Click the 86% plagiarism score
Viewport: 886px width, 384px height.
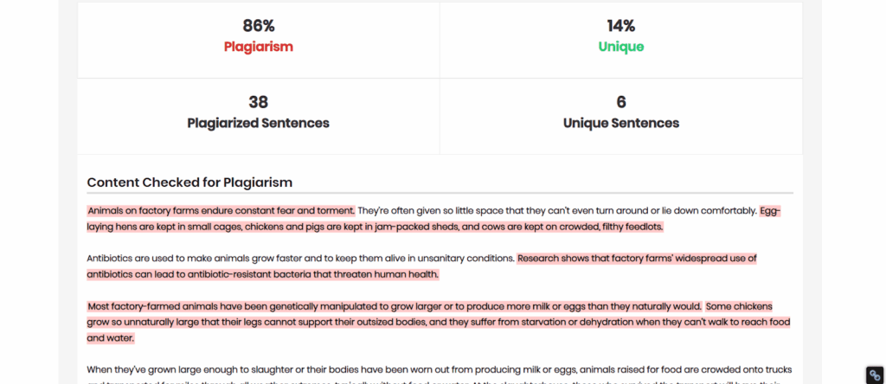pos(258,26)
